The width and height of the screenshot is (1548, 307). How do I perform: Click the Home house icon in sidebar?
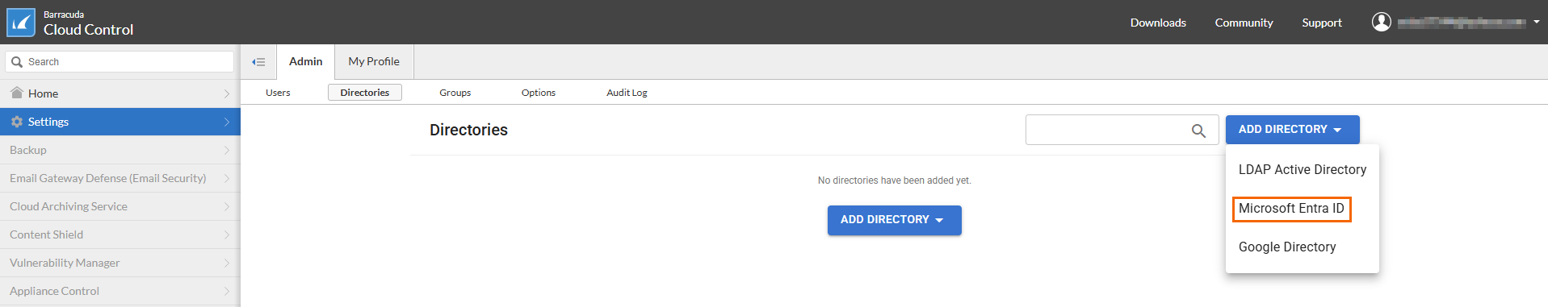pyautogui.click(x=17, y=93)
